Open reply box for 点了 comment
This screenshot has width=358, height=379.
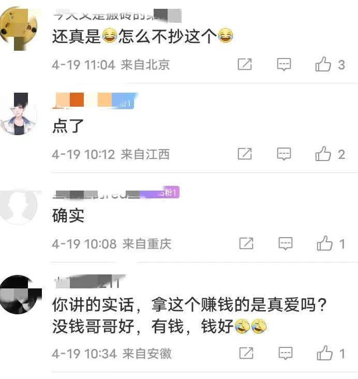[284, 154]
